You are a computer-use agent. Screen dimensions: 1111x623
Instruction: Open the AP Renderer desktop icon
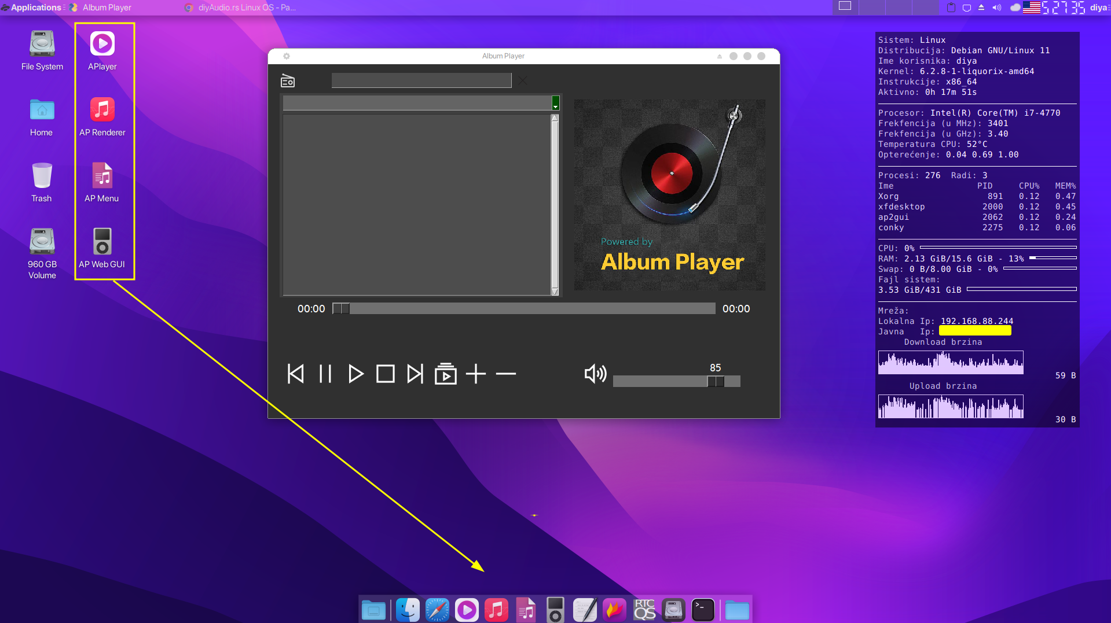[102, 117]
